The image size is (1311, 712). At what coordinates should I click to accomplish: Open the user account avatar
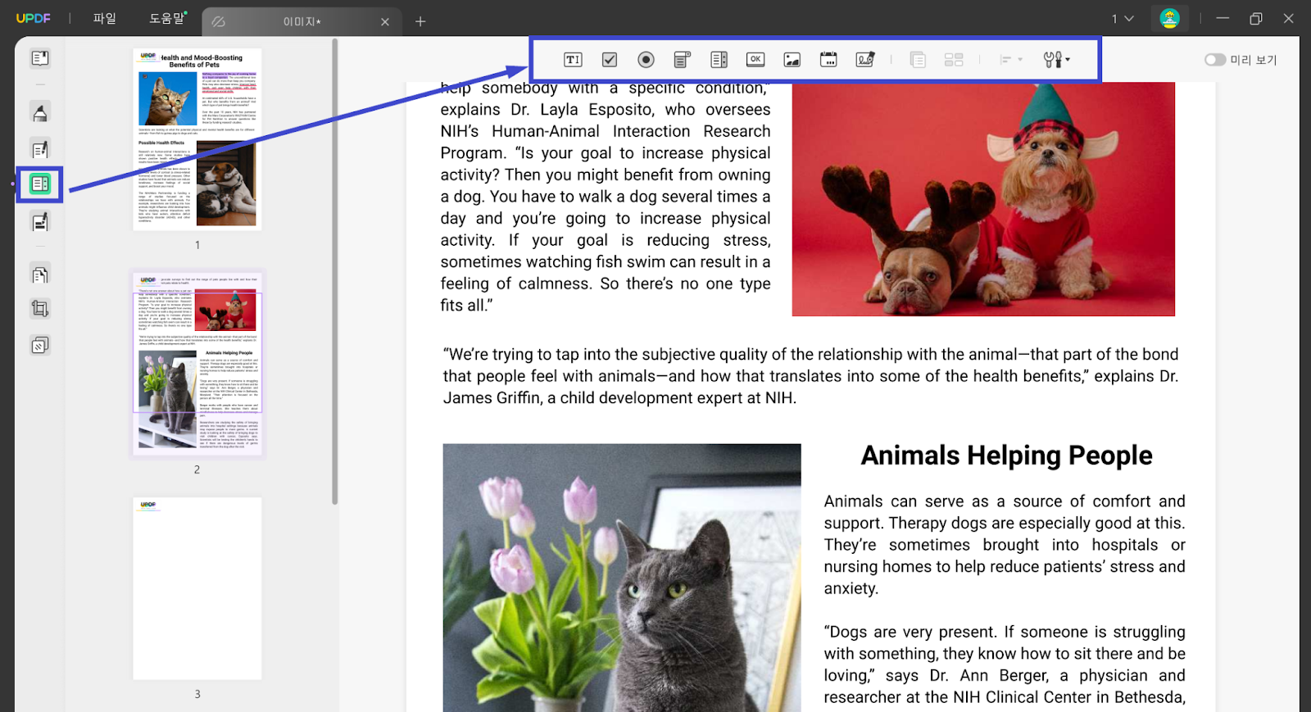click(1169, 19)
